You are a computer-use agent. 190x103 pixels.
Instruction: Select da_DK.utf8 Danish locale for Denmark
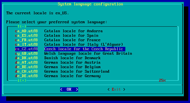pyautogui.click(x=58, y=58)
